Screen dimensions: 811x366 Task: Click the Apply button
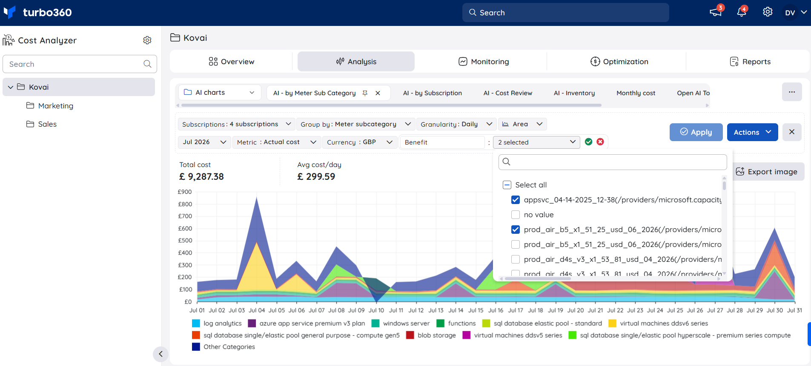click(x=696, y=132)
